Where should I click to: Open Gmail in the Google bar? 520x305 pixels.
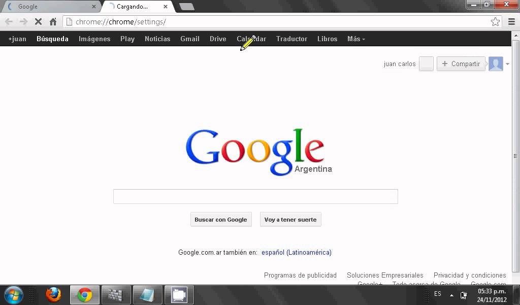coord(190,39)
